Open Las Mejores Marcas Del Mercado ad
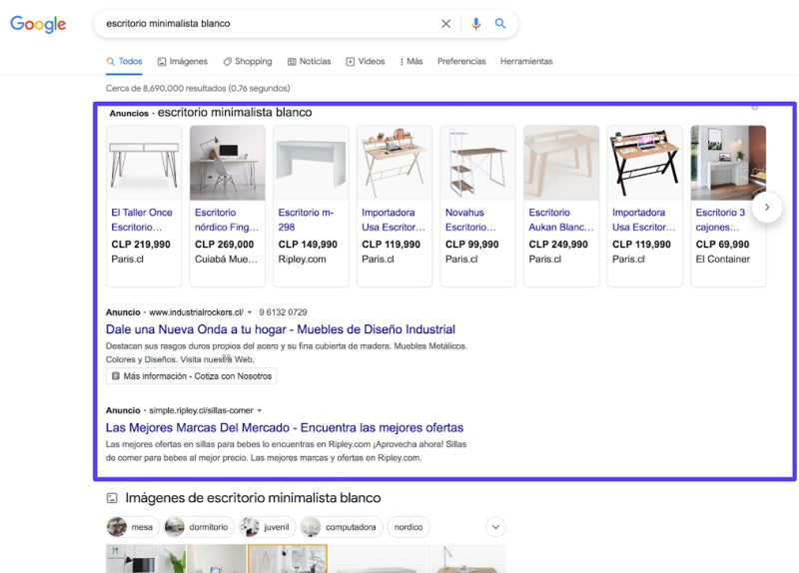Viewport: 799px width, 573px height. pos(285,428)
